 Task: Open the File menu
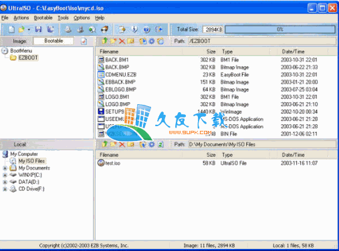5,18
